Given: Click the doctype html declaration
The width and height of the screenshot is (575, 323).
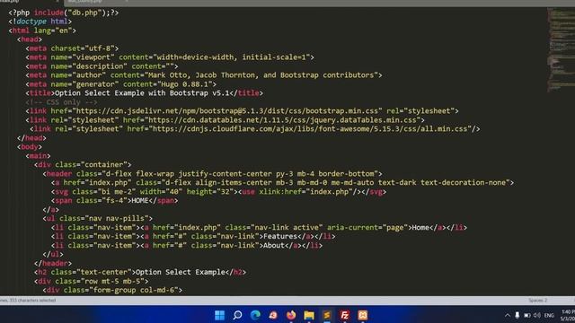Looking at the screenshot, I should [40, 22].
